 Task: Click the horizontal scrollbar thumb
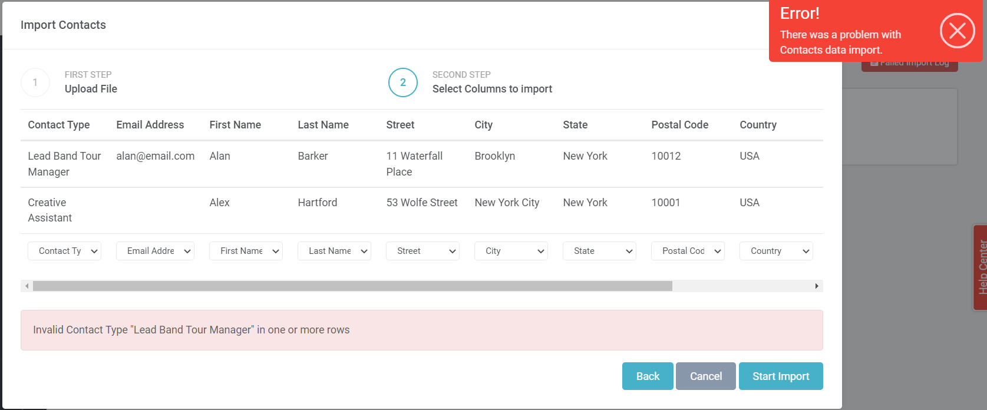pyautogui.click(x=352, y=286)
